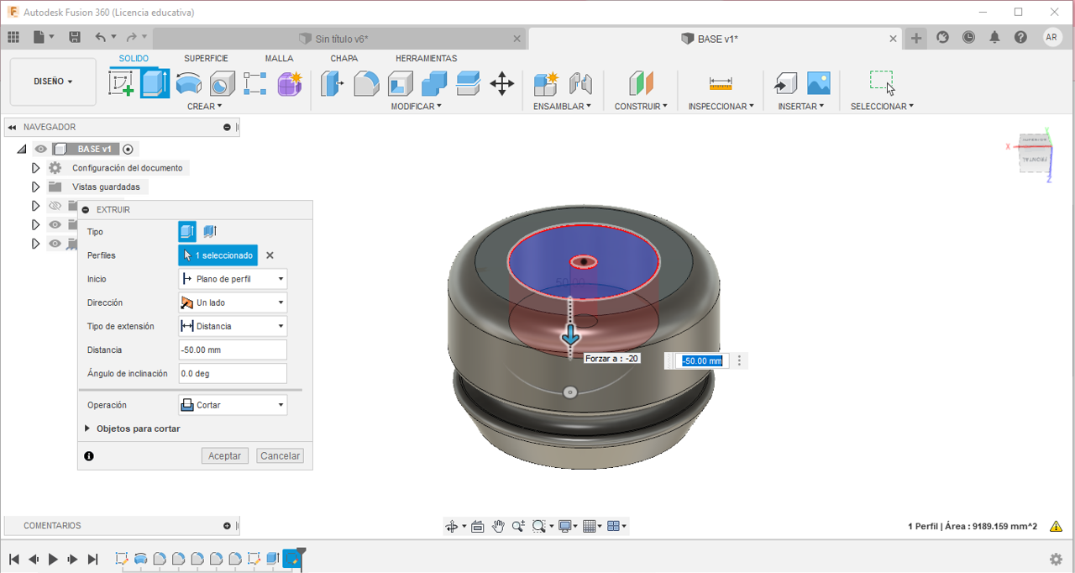Screen dimensions: 1075x573
Task: Toggle visibility of BASE v1 component
Action: click(40, 149)
